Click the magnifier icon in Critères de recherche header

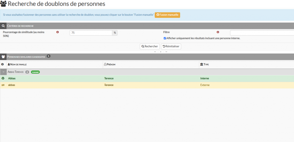pos(3,26)
